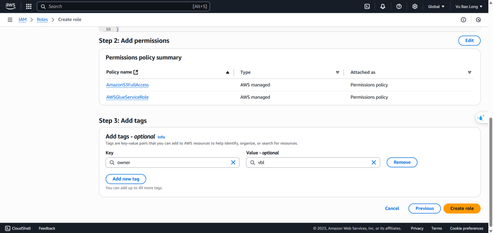Open the help question mark menu
The image size is (493, 233).
coord(399,7)
